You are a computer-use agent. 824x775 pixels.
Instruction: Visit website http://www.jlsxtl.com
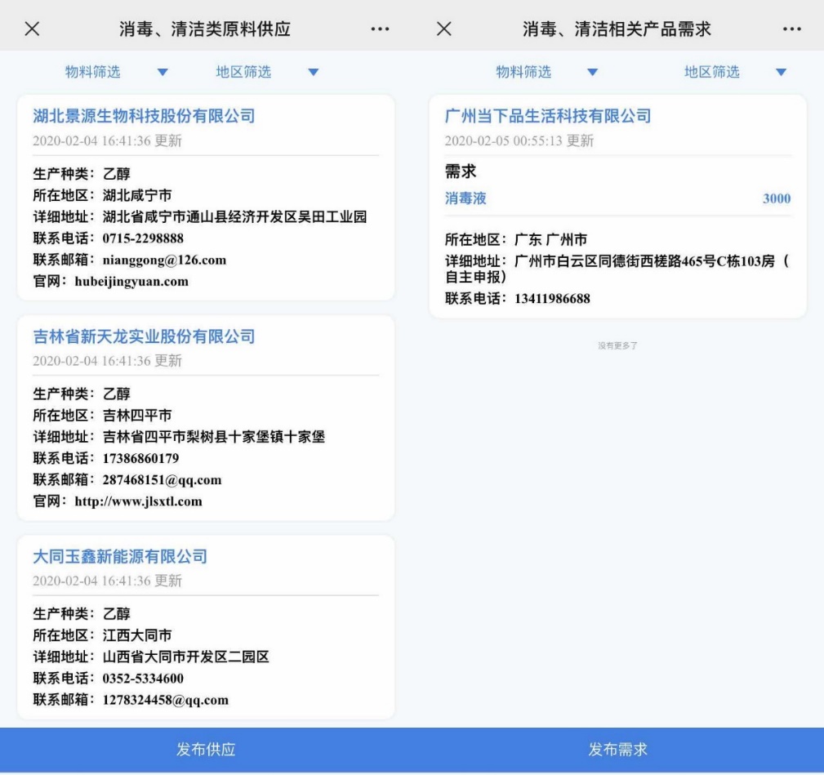tap(138, 501)
